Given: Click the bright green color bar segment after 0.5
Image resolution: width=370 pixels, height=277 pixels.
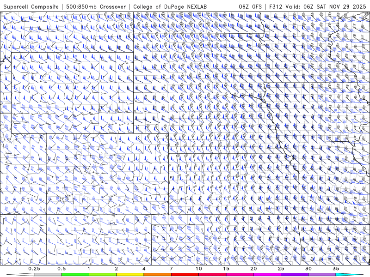Looking at the screenshot, I should click(75, 275).
